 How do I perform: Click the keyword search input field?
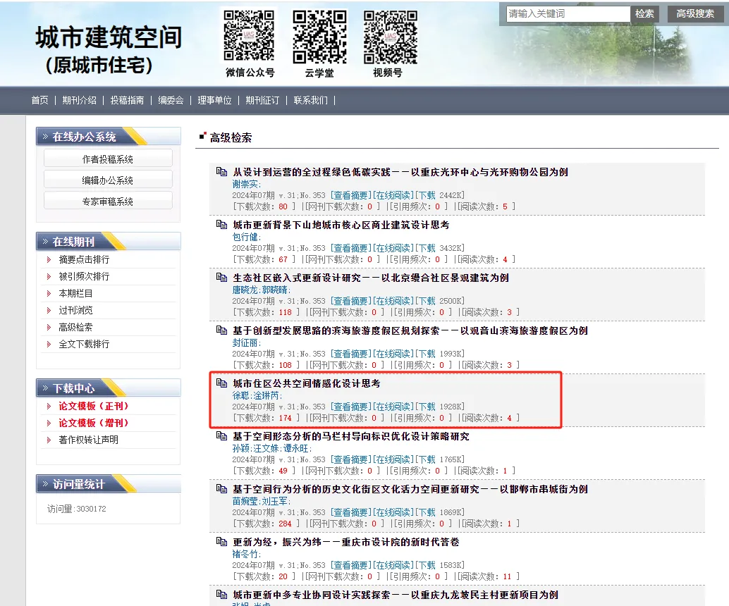(568, 14)
